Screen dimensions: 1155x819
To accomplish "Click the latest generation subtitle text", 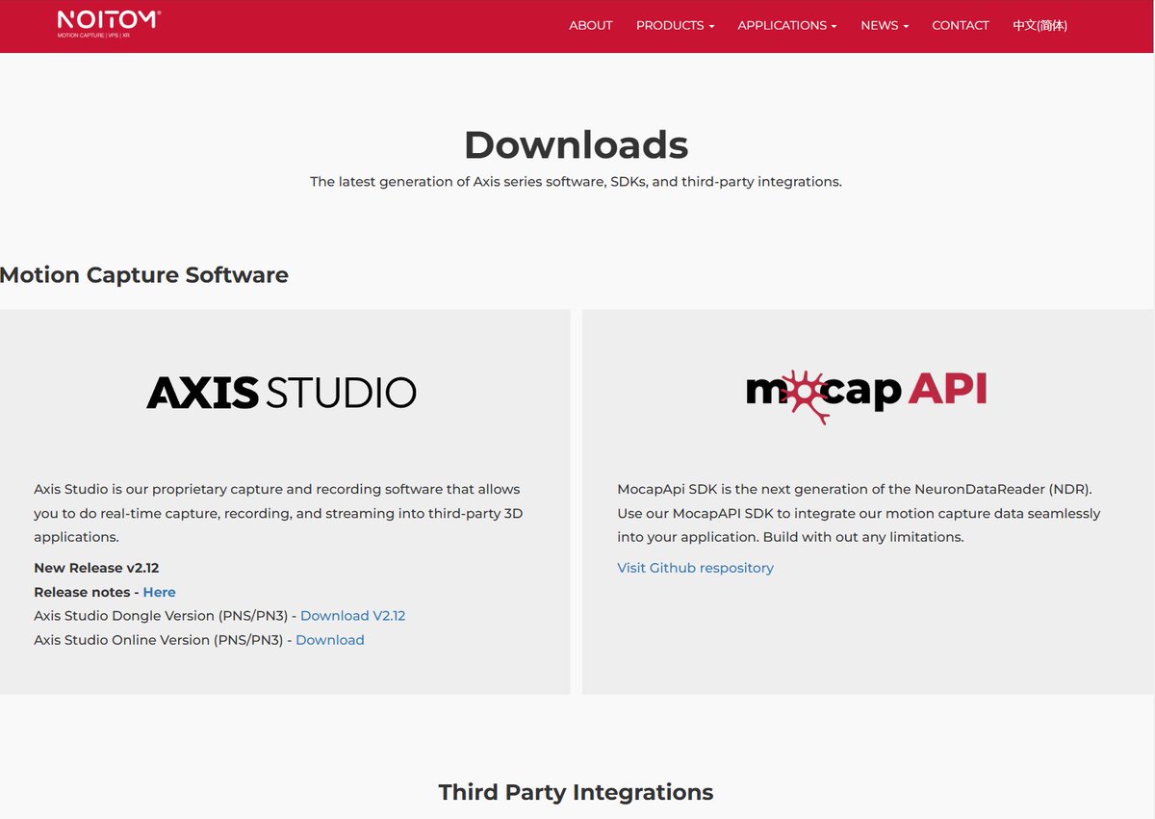I will (x=576, y=182).
